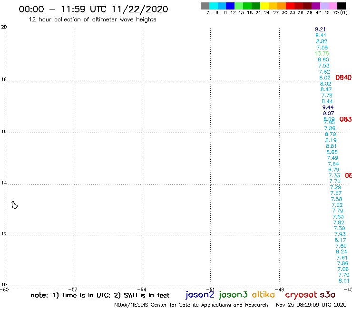Click the gray swatch in the color scale
Viewport: 352px width, 309px height.
click(205, 6)
